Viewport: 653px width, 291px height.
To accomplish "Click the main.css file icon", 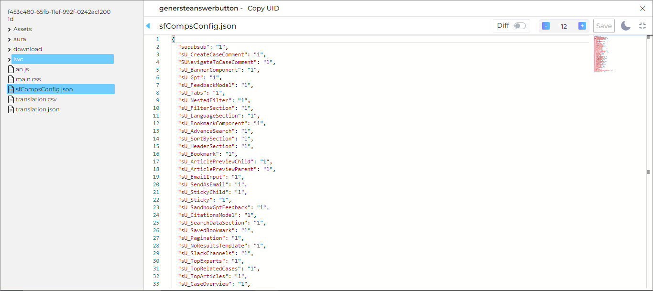I will point(11,79).
